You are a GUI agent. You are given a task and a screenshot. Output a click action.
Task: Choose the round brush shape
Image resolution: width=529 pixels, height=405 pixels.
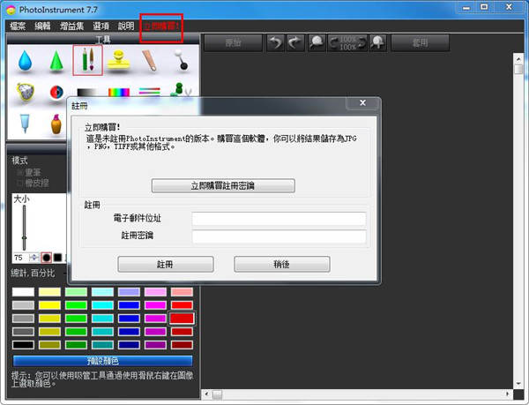[46, 258]
